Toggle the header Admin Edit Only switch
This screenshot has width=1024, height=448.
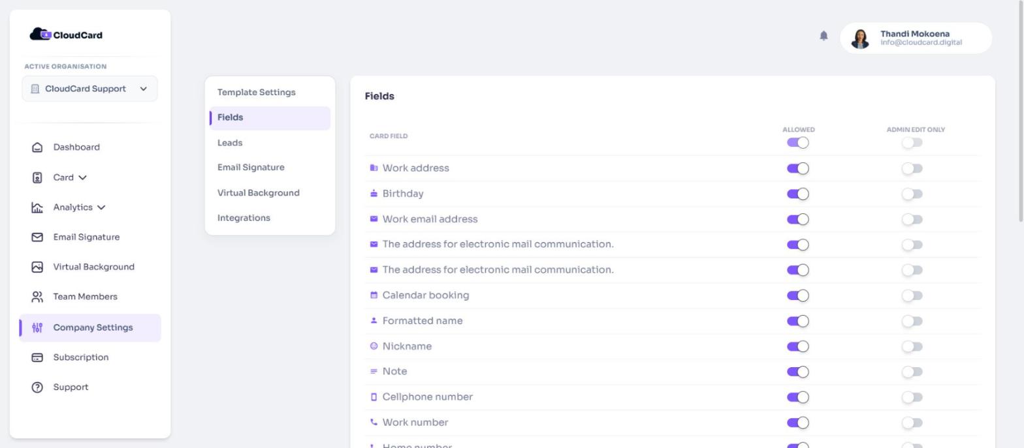coord(912,143)
